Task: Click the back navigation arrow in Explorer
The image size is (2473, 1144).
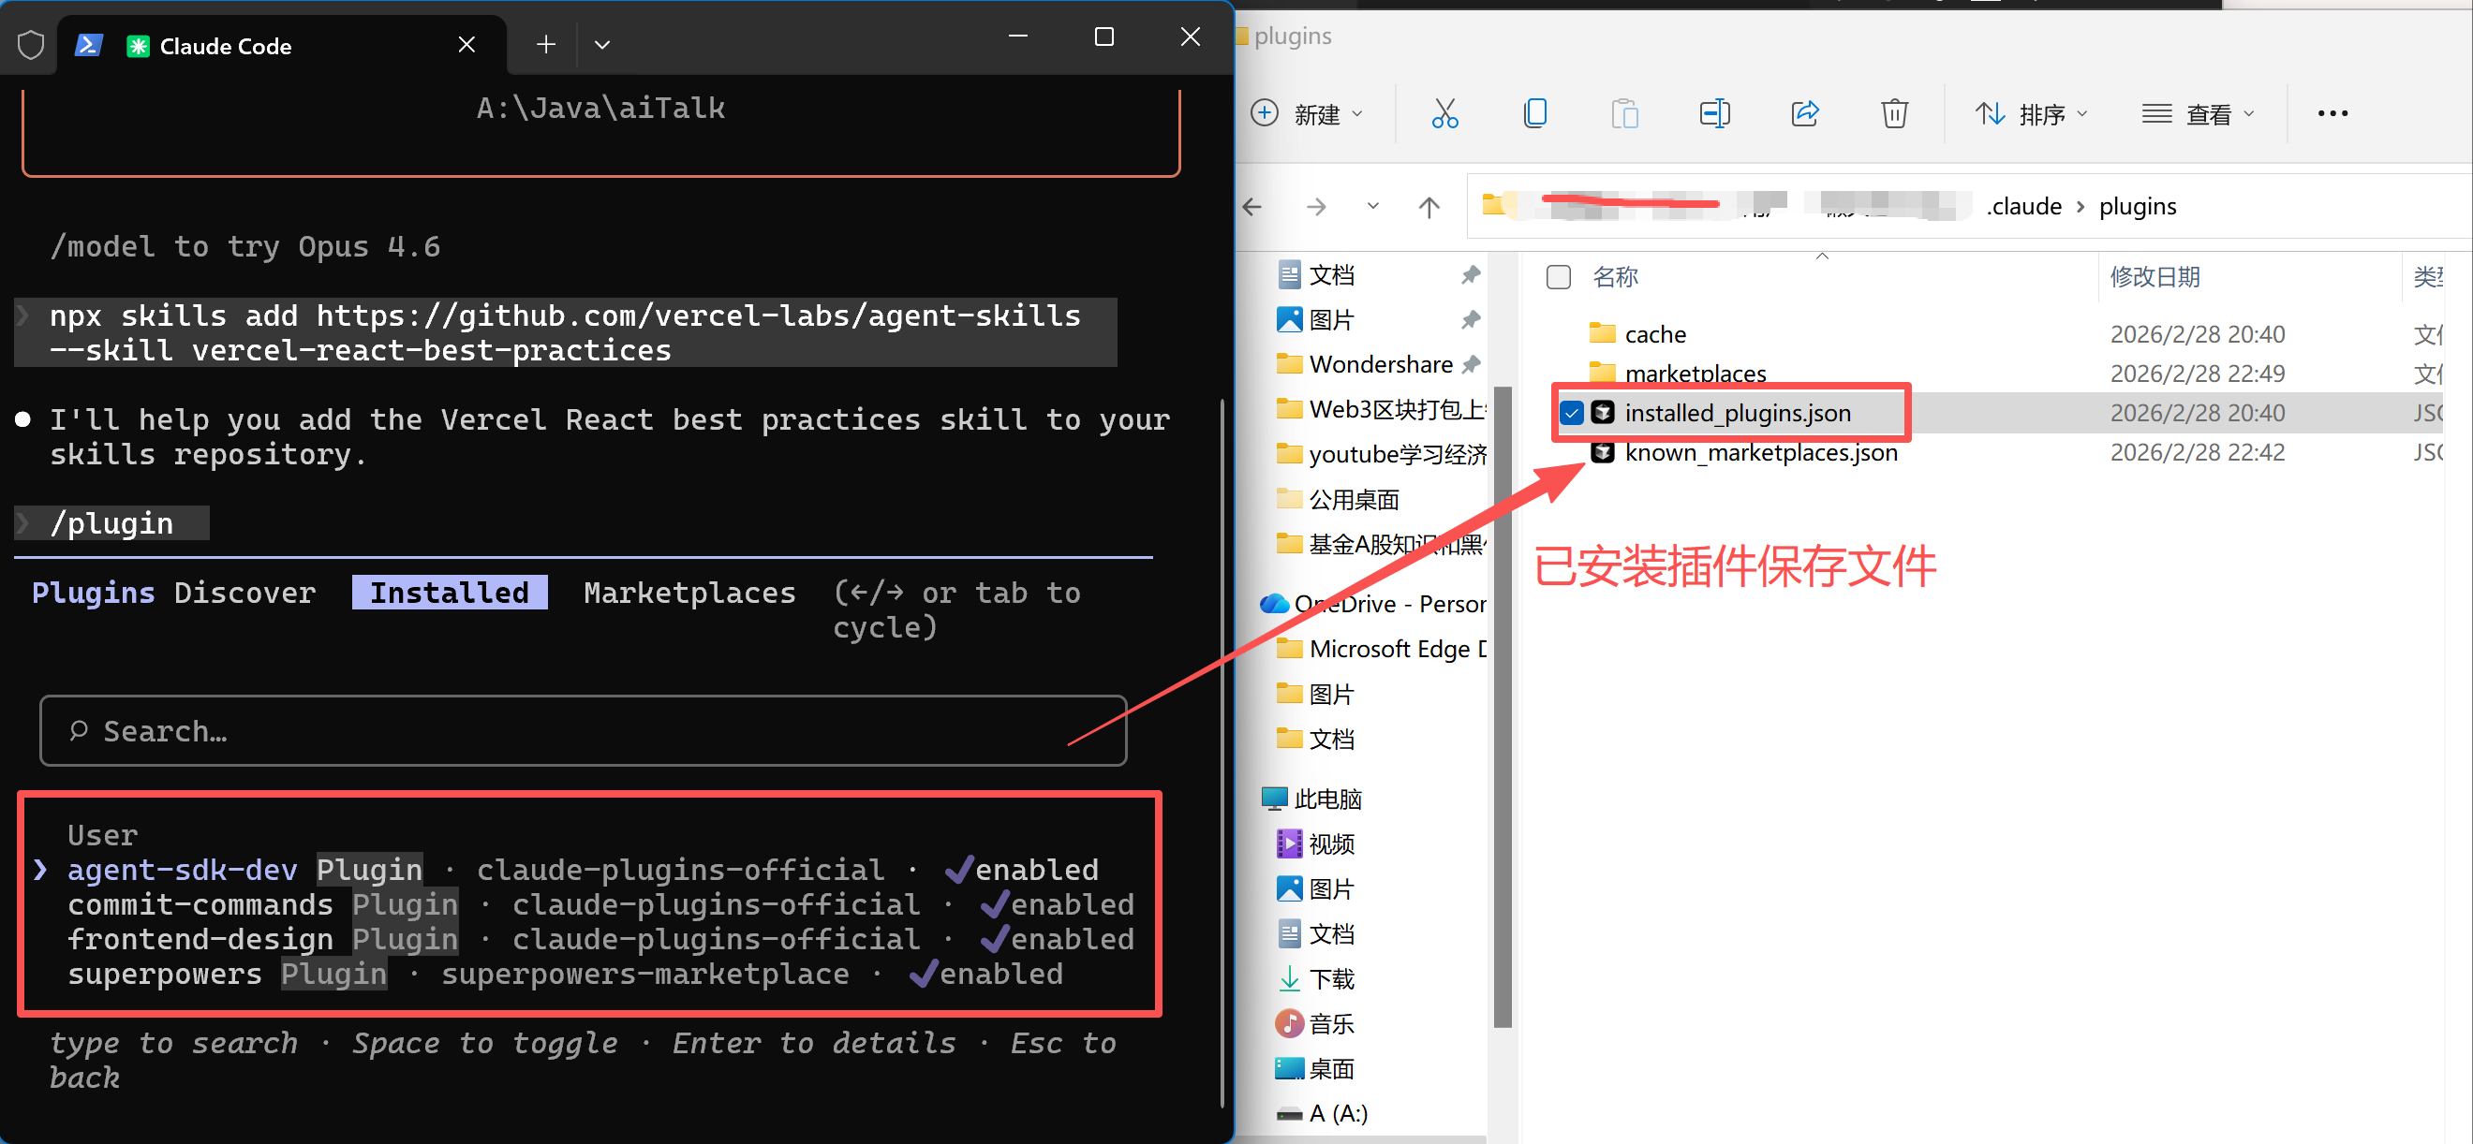Action: coord(1252,206)
